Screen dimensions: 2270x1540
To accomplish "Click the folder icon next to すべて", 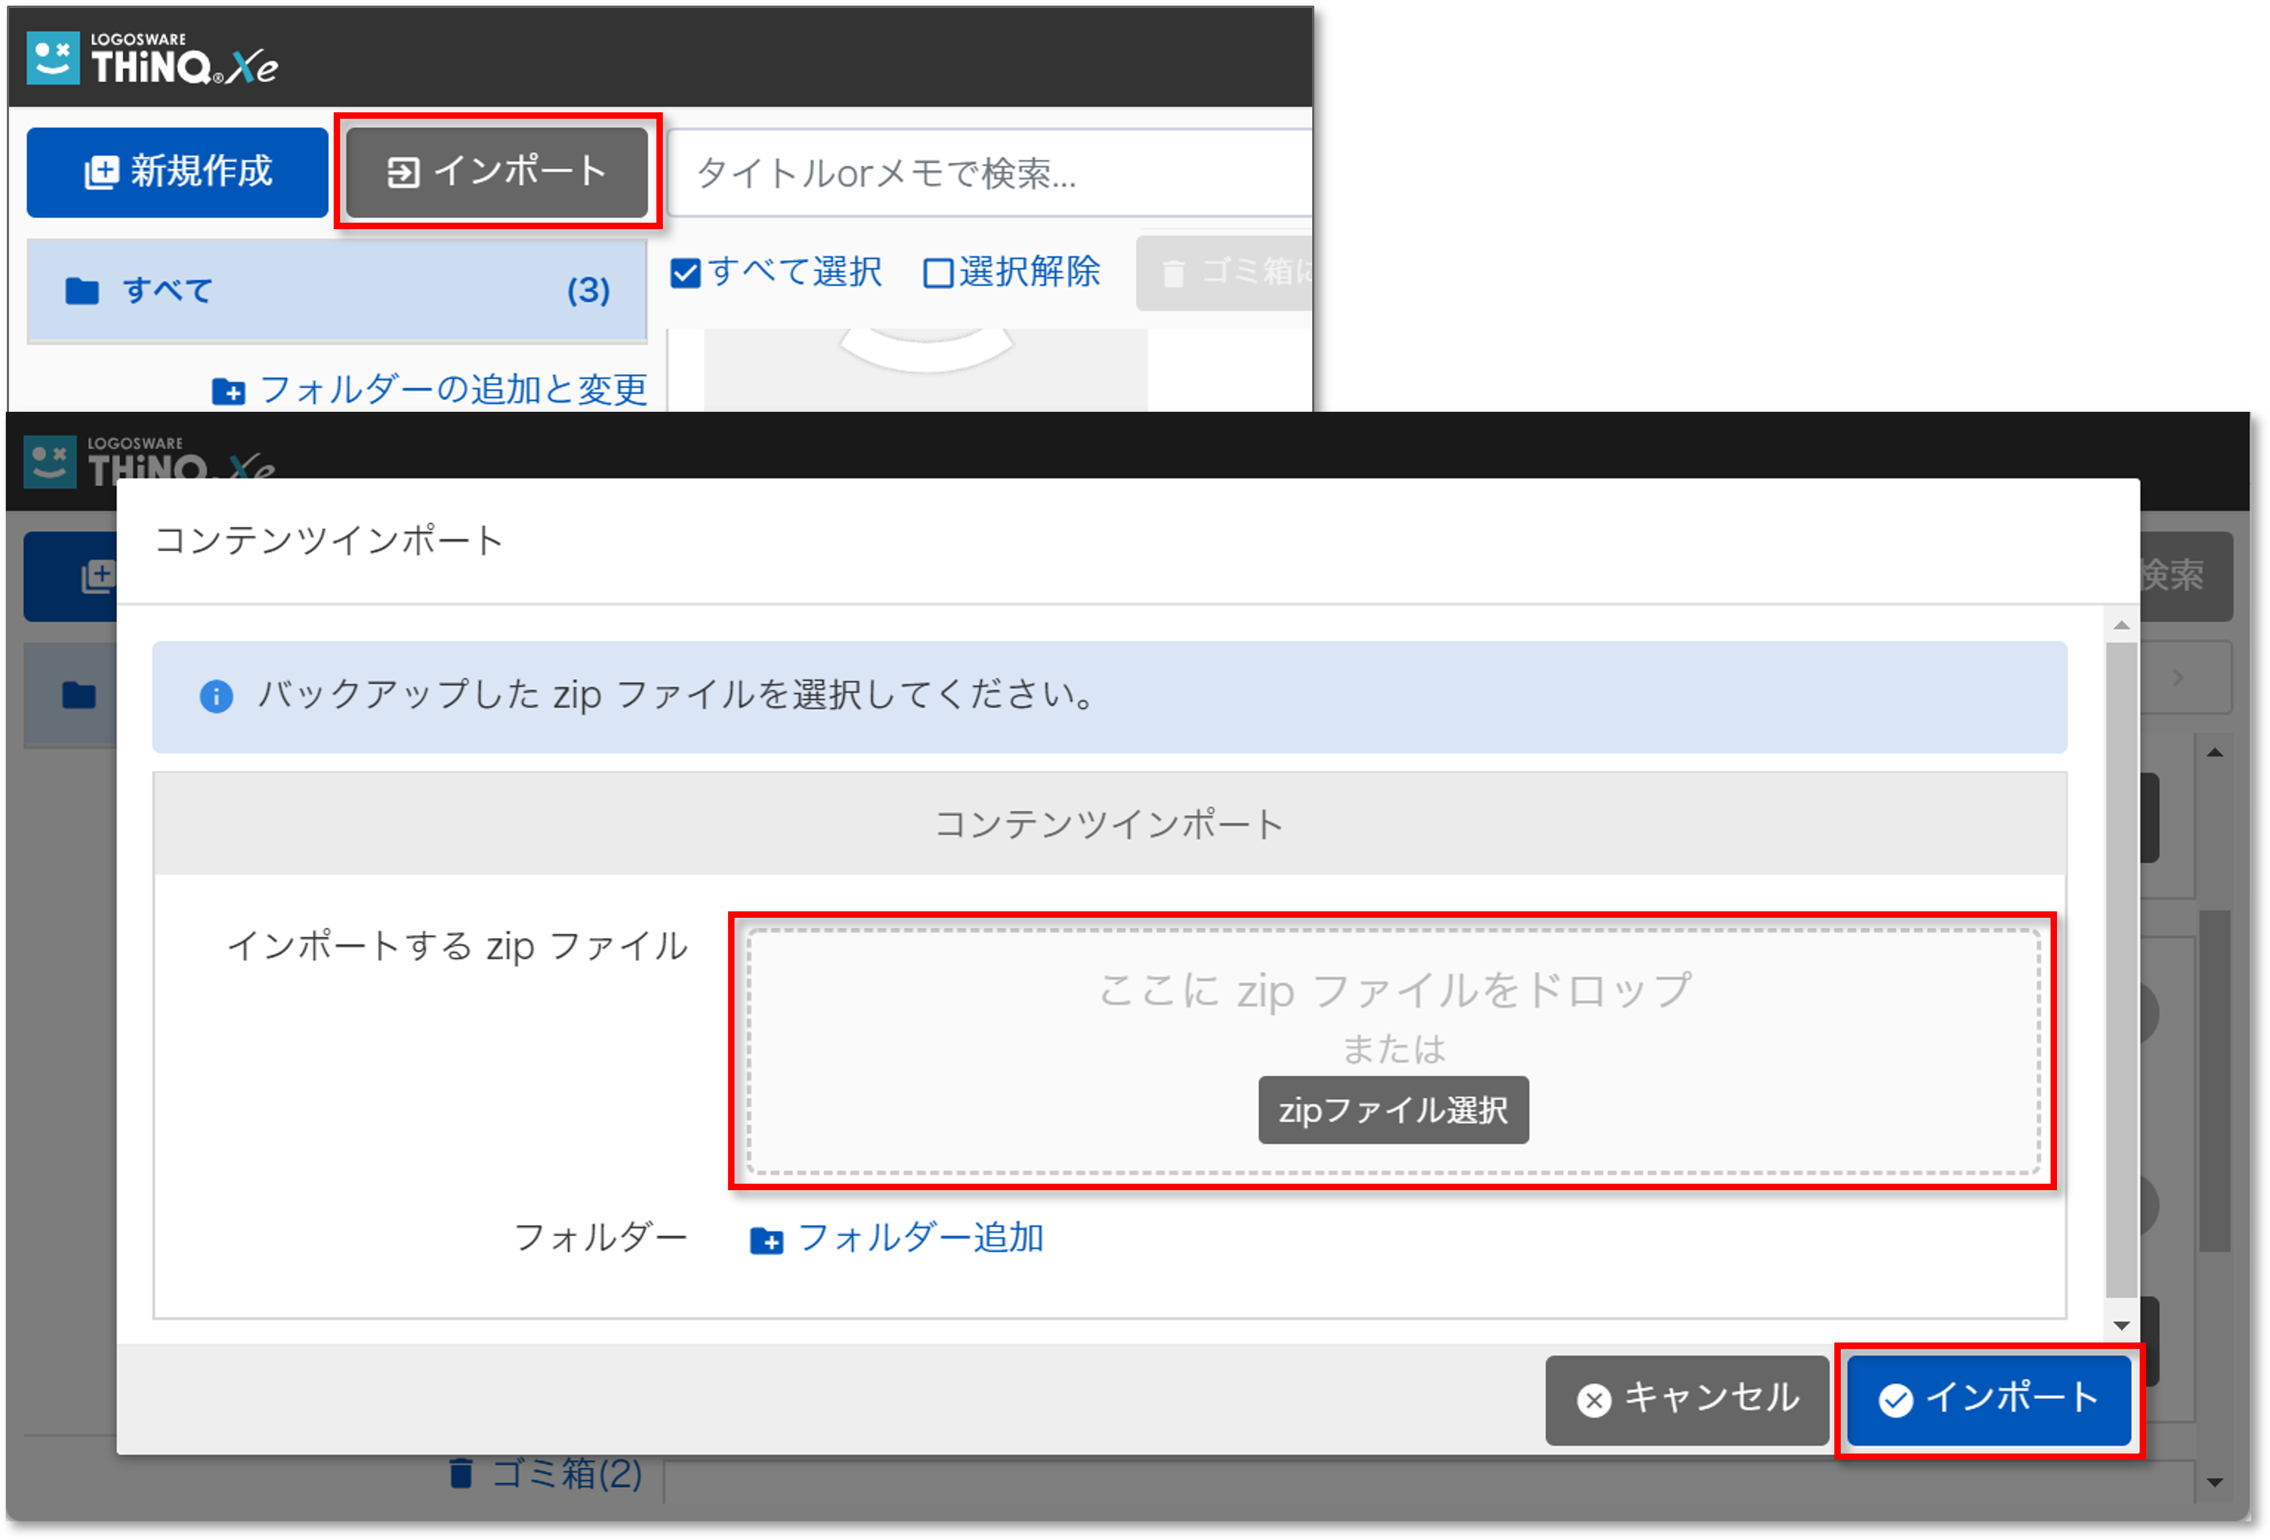I will (82, 291).
